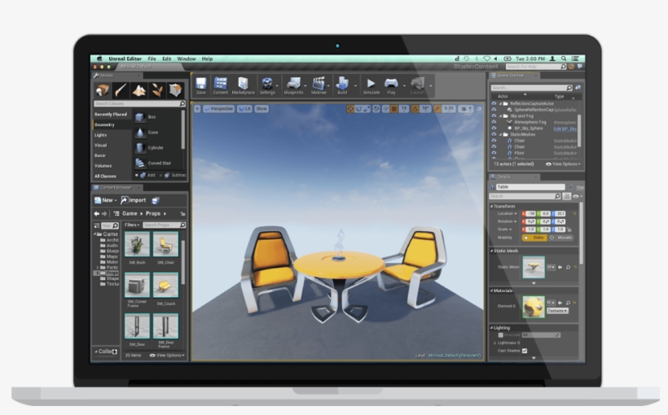The image size is (668, 415).
Task: Collapse the Sky and Fog folder
Action: coord(500,116)
